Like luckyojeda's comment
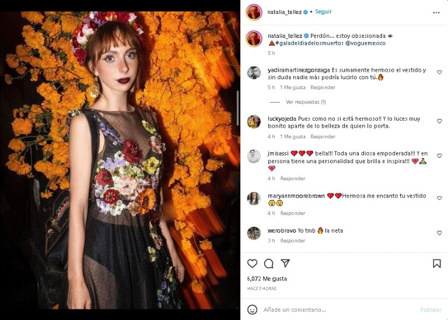This screenshot has height=320, width=448. 439,121
